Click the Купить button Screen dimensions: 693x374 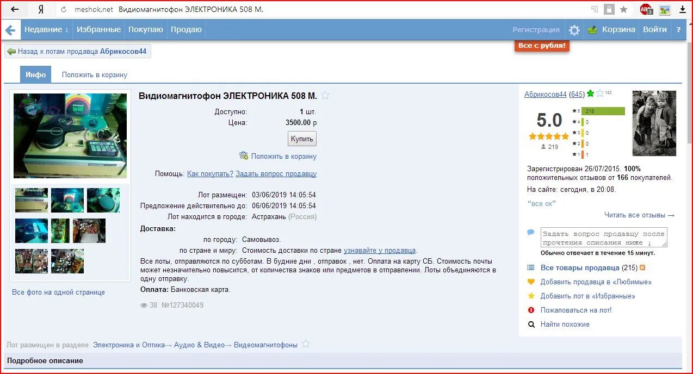(x=302, y=139)
